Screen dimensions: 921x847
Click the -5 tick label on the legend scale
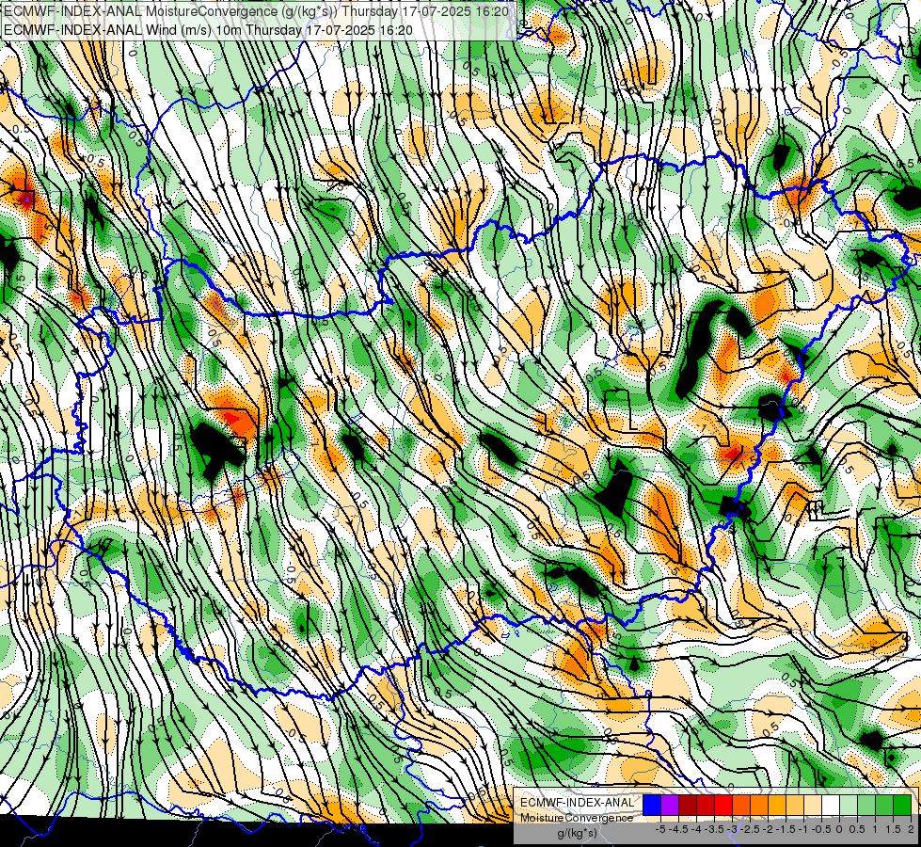660,829
